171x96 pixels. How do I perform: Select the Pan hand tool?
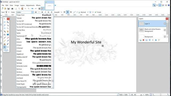pyautogui.click(x=8, y=31)
